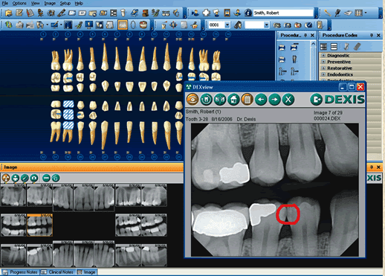Click the dental chair icon in top toolbar
This screenshot has height=276, width=385.
(x=40, y=13)
